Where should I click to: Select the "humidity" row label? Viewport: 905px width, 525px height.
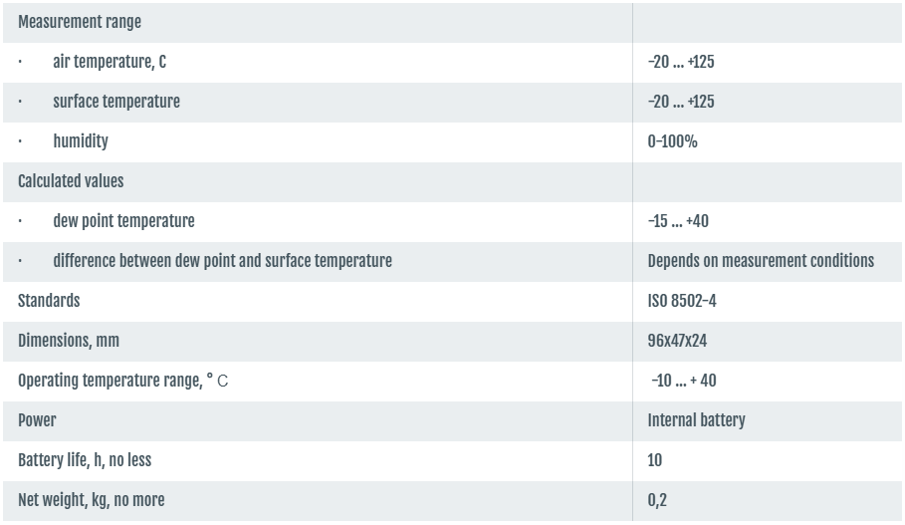coord(81,141)
